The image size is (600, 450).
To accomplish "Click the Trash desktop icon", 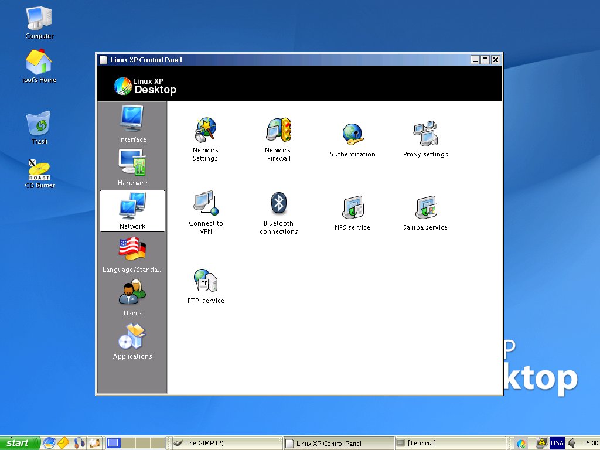I will click(x=39, y=128).
